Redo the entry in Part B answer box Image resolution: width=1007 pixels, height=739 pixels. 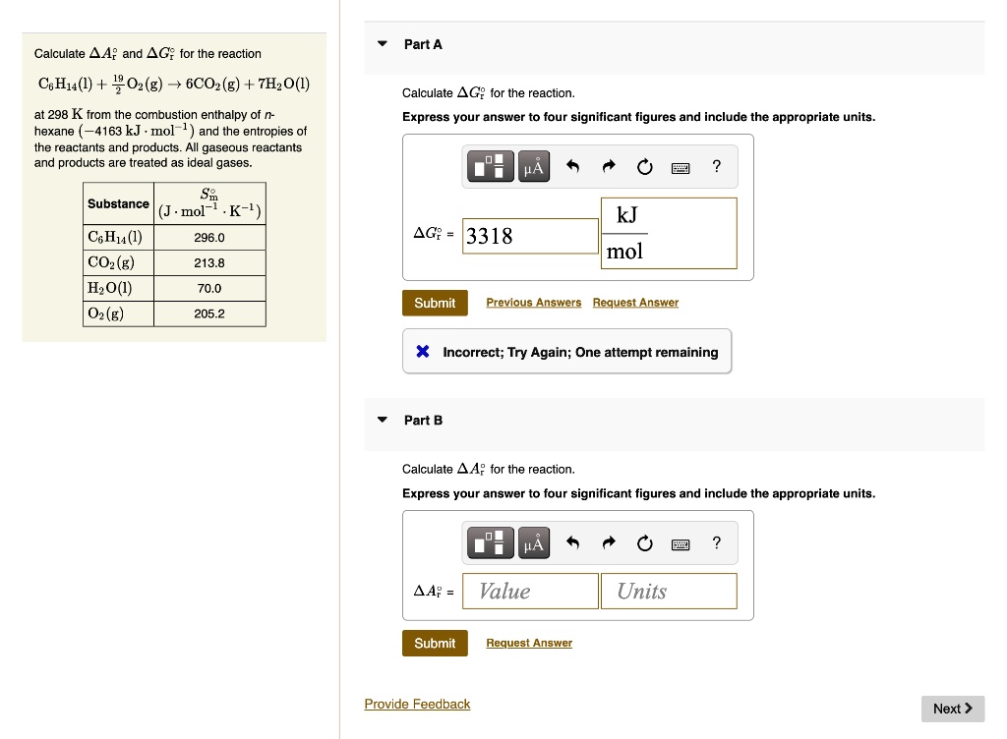tap(608, 542)
